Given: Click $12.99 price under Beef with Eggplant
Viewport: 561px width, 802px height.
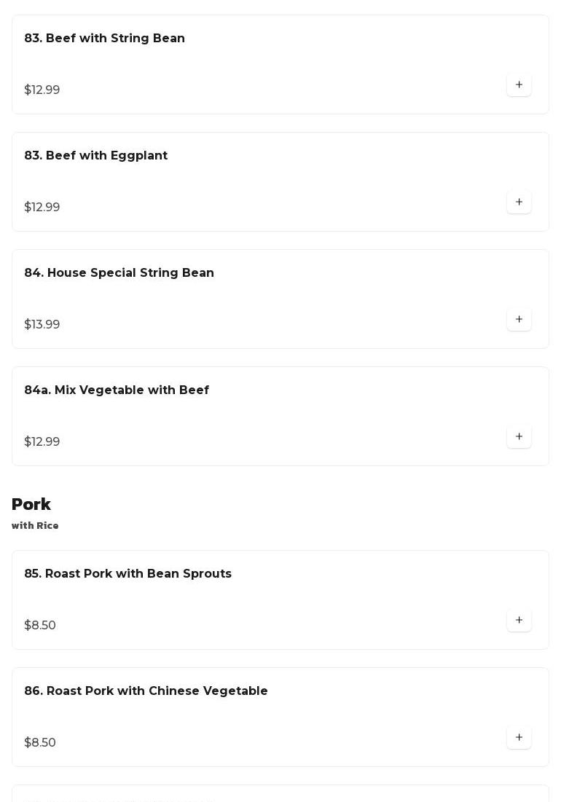Looking at the screenshot, I should click(42, 207).
